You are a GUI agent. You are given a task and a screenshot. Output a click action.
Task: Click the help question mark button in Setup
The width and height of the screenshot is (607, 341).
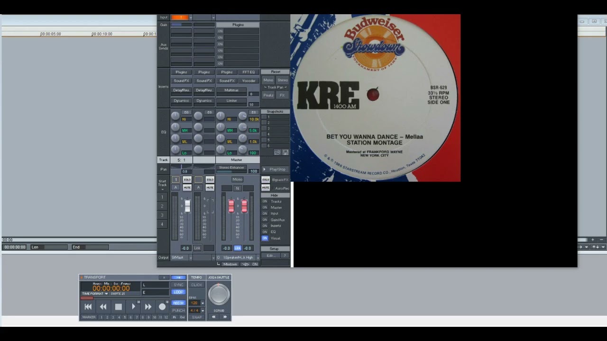click(x=285, y=255)
